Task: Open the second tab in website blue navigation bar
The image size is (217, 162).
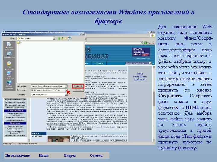Action: click(99, 63)
